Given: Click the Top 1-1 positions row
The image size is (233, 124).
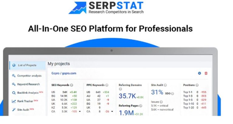Looking at the screenshot, I should [x=195, y=92].
